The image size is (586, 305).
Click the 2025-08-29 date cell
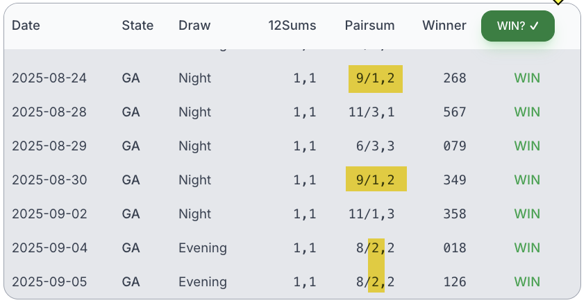pyautogui.click(x=49, y=146)
